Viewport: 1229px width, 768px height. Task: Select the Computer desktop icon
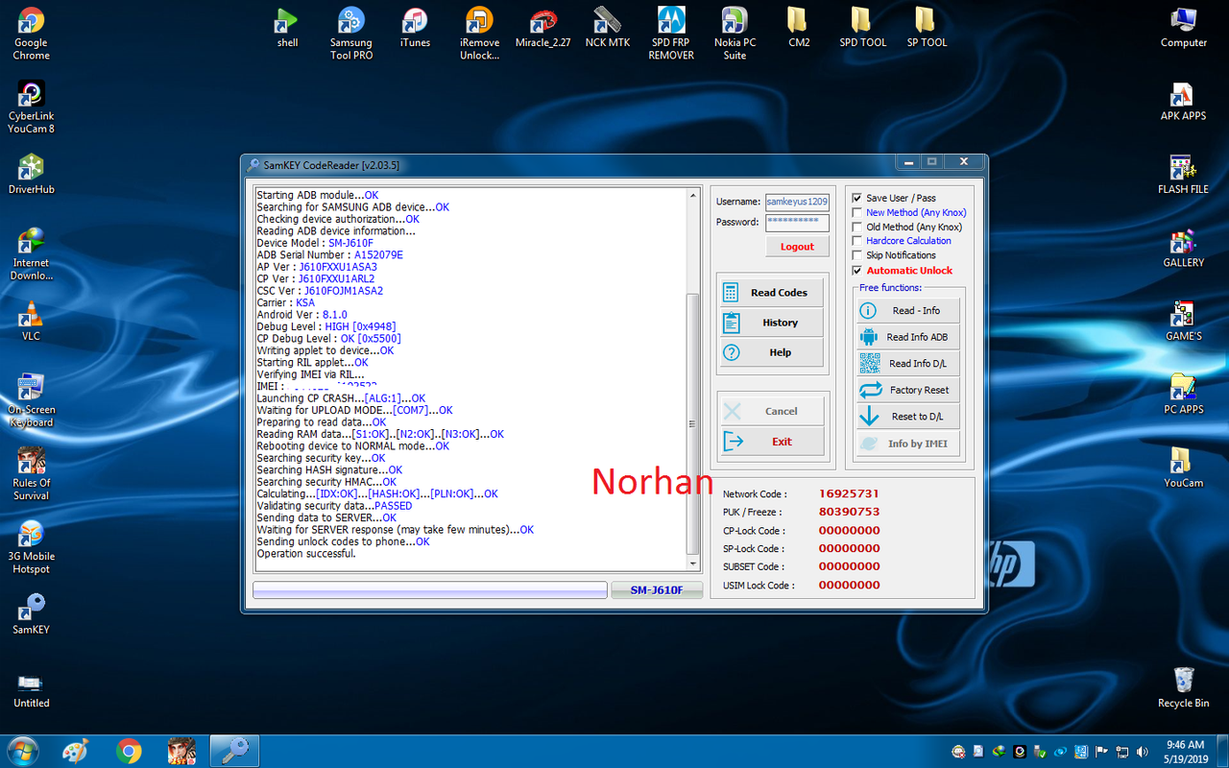pyautogui.click(x=1183, y=27)
